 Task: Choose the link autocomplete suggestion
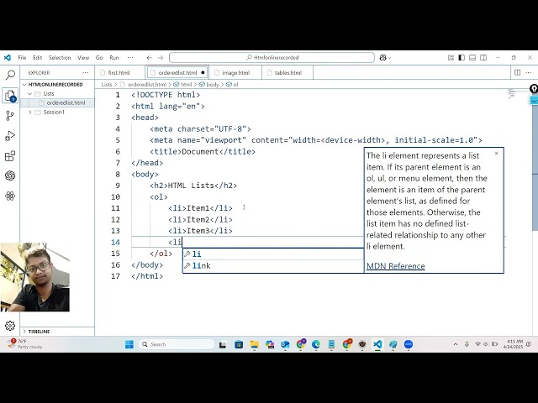coord(273,265)
